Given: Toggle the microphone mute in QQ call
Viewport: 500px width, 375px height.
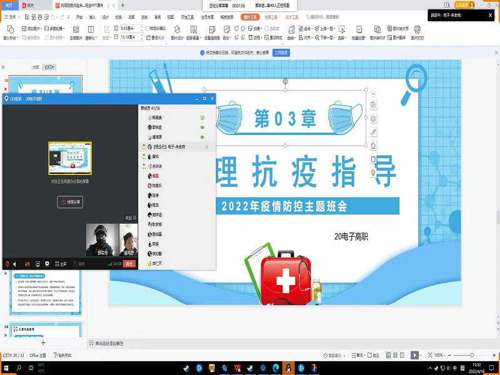Looking at the screenshot, I should tap(7, 264).
